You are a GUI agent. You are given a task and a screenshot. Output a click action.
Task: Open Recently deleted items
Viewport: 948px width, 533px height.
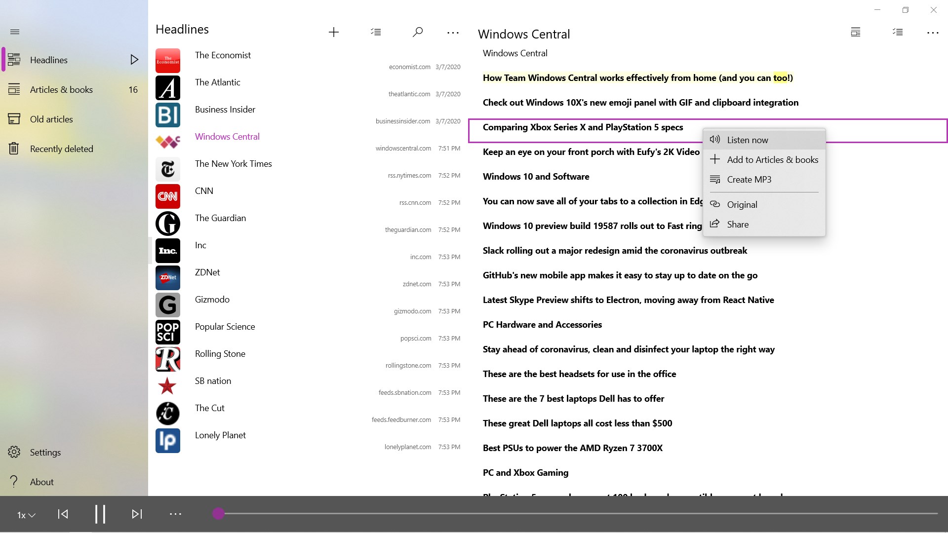coord(62,148)
